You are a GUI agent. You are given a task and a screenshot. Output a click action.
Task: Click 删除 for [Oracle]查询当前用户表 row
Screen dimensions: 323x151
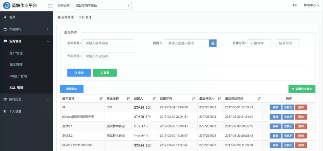point(301,117)
